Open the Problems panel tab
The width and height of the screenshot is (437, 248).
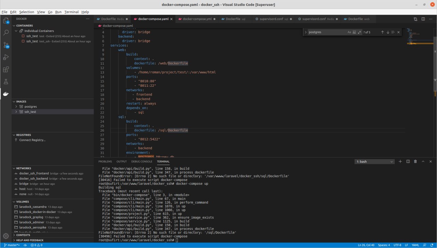pos(105,162)
